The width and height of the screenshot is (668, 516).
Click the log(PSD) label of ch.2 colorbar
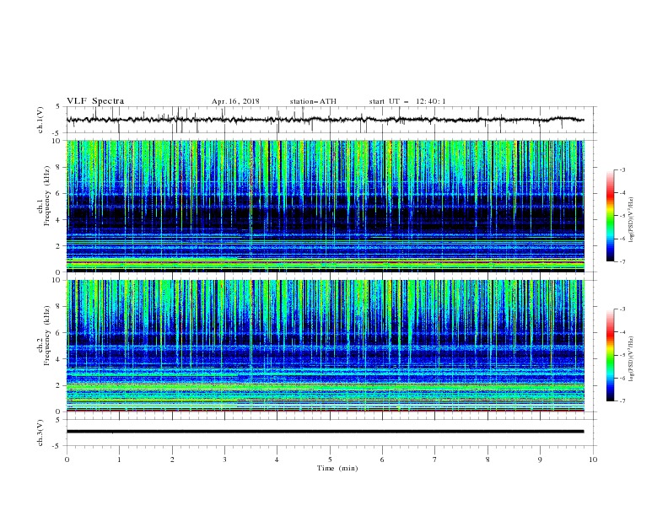631,358
